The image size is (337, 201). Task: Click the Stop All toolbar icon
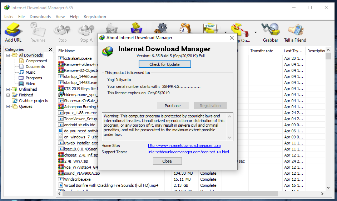pyautogui.click(x=87, y=30)
